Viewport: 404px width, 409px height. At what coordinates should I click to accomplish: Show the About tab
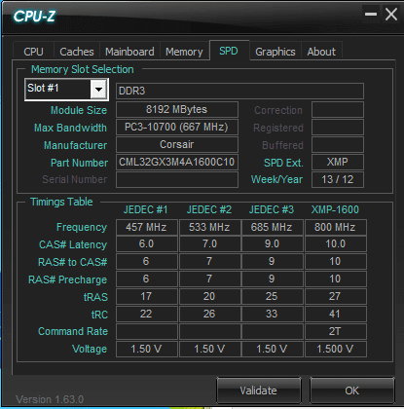tap(321, 52)
